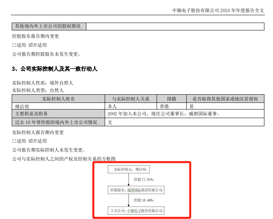Image resolution: width=273 pixels, height=219 pixels.
Task: Click the diagram box 控股股东:威朗国际集团有限公司
Action: (136, 190)
